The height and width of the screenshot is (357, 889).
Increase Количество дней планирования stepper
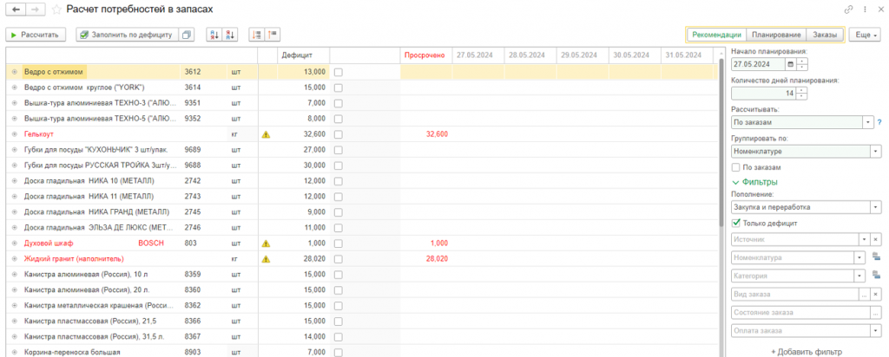(x=801, y=90)
